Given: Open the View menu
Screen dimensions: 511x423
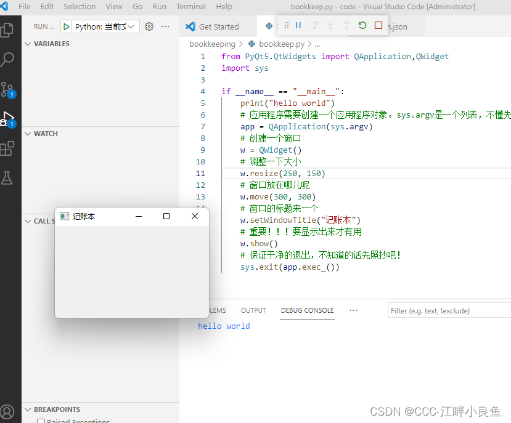Looking at the screenshot, I should (114, 7).
